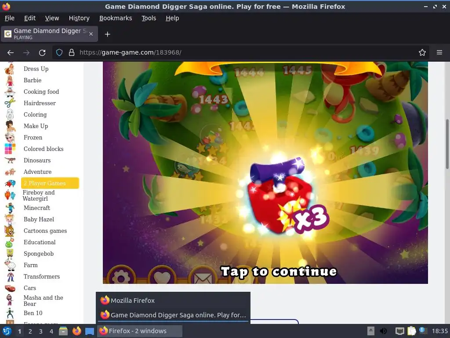The image size is (450, 338).
Task: Open the system start menu
Action: point(7,331)
